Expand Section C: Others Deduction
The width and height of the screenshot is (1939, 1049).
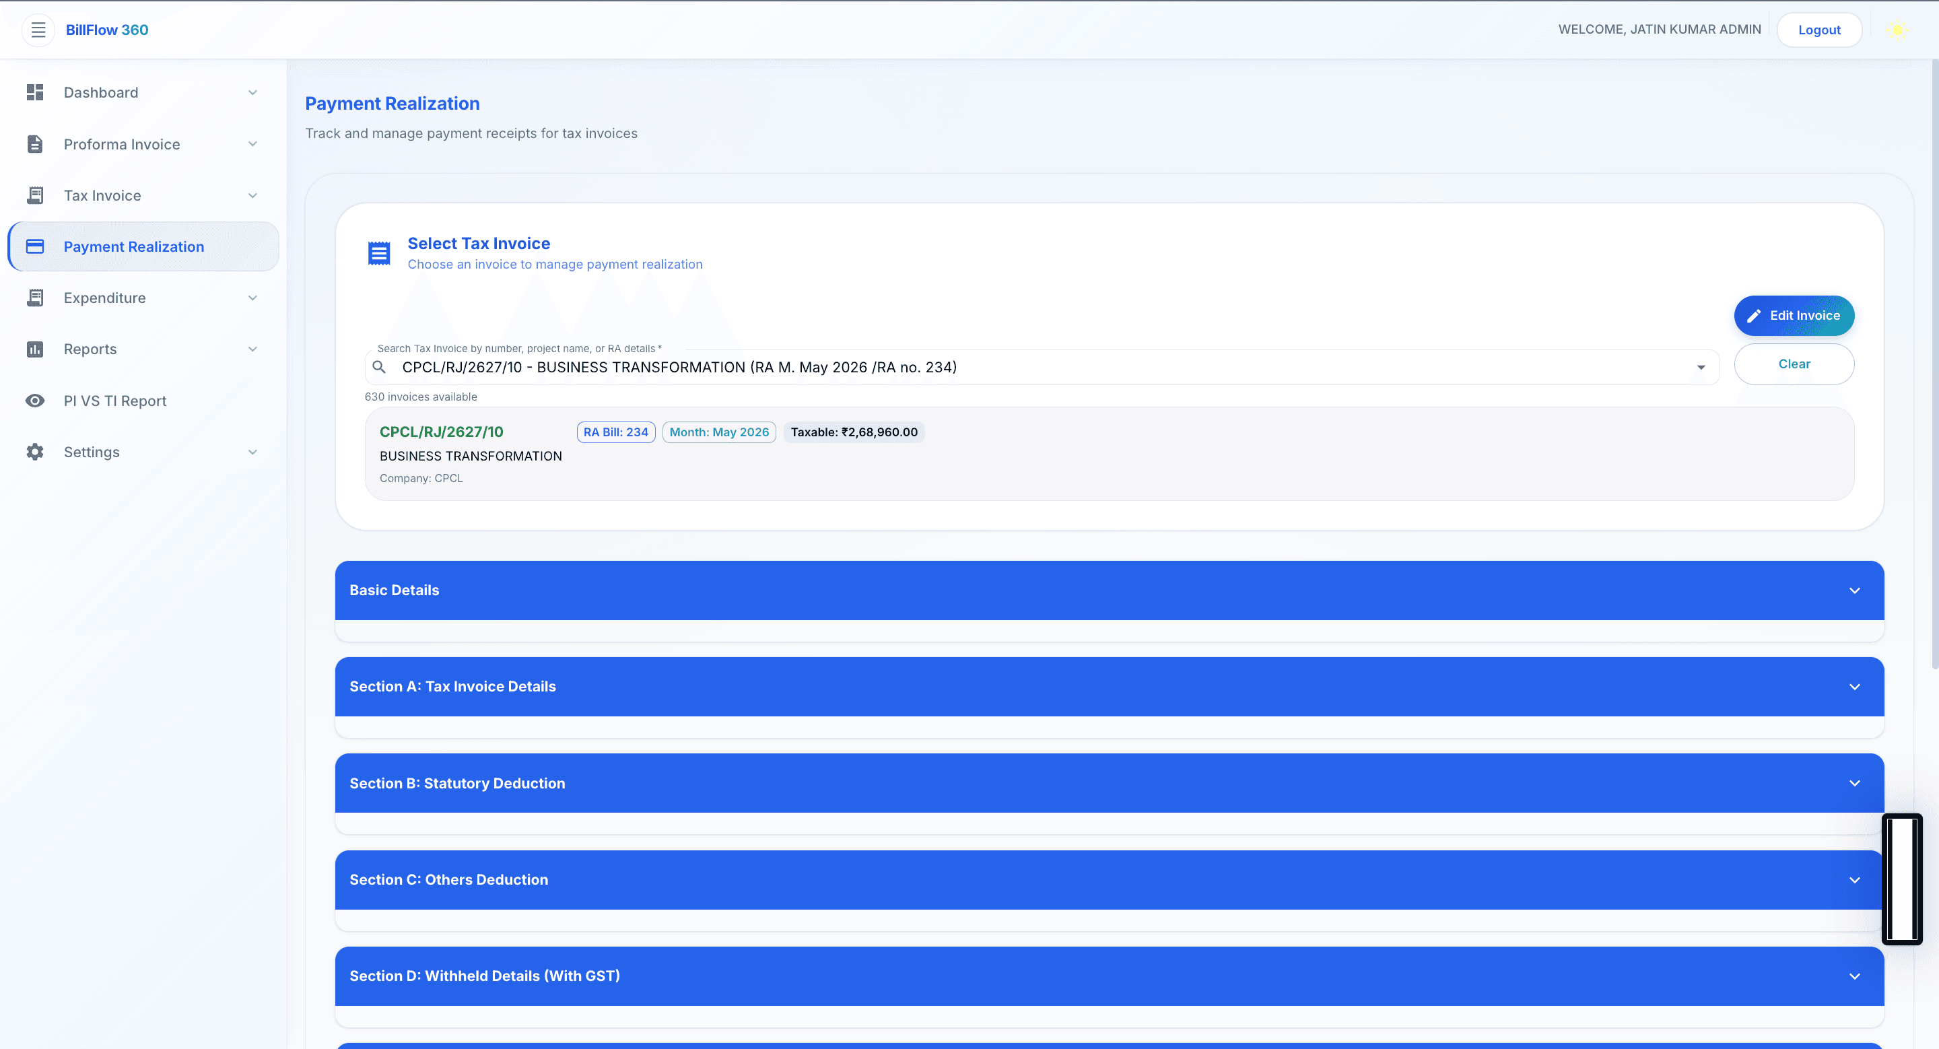coord(1110,880)
